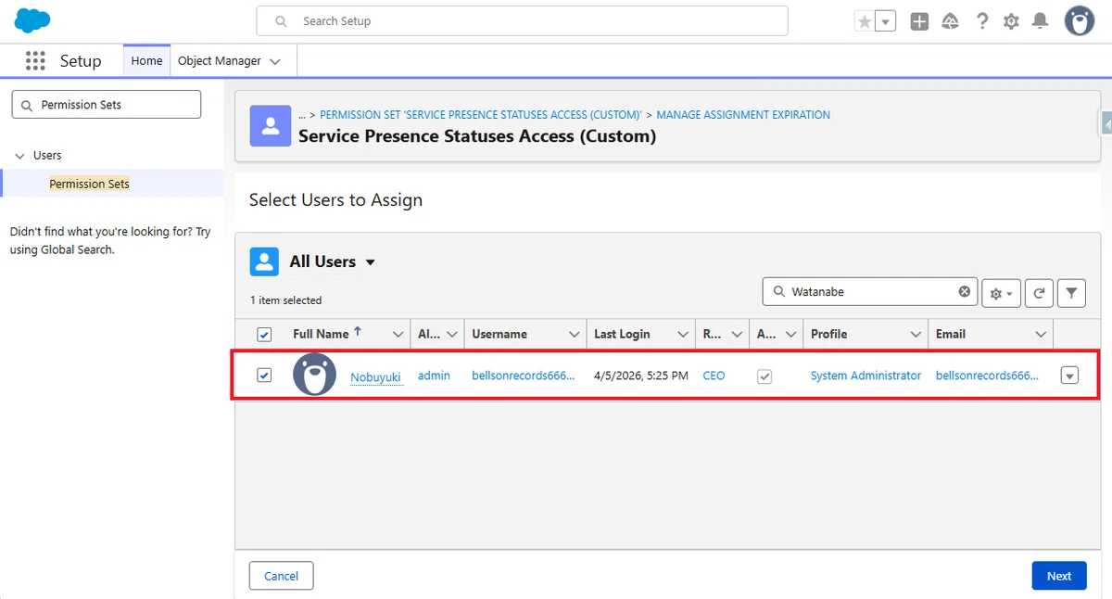
Task: Switch to the Home tab
Action: pos(146,61)
